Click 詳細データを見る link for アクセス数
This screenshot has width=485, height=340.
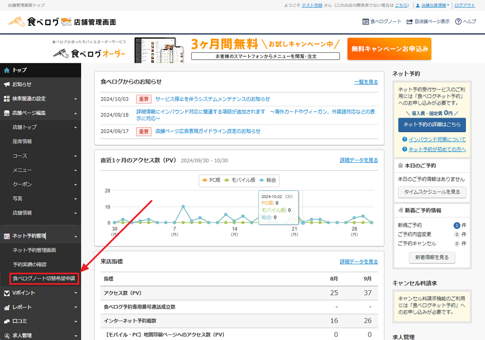click(x=359, y=160)
